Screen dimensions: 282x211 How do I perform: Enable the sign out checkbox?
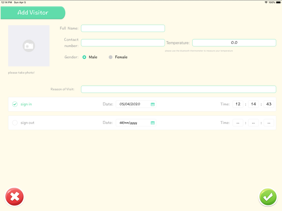point(15,123)
